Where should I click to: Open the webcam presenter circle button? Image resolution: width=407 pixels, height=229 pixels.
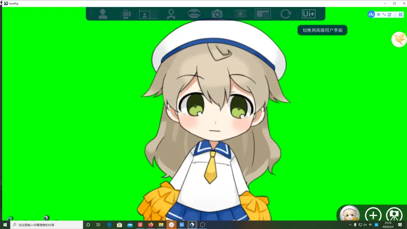coord(394,214)
